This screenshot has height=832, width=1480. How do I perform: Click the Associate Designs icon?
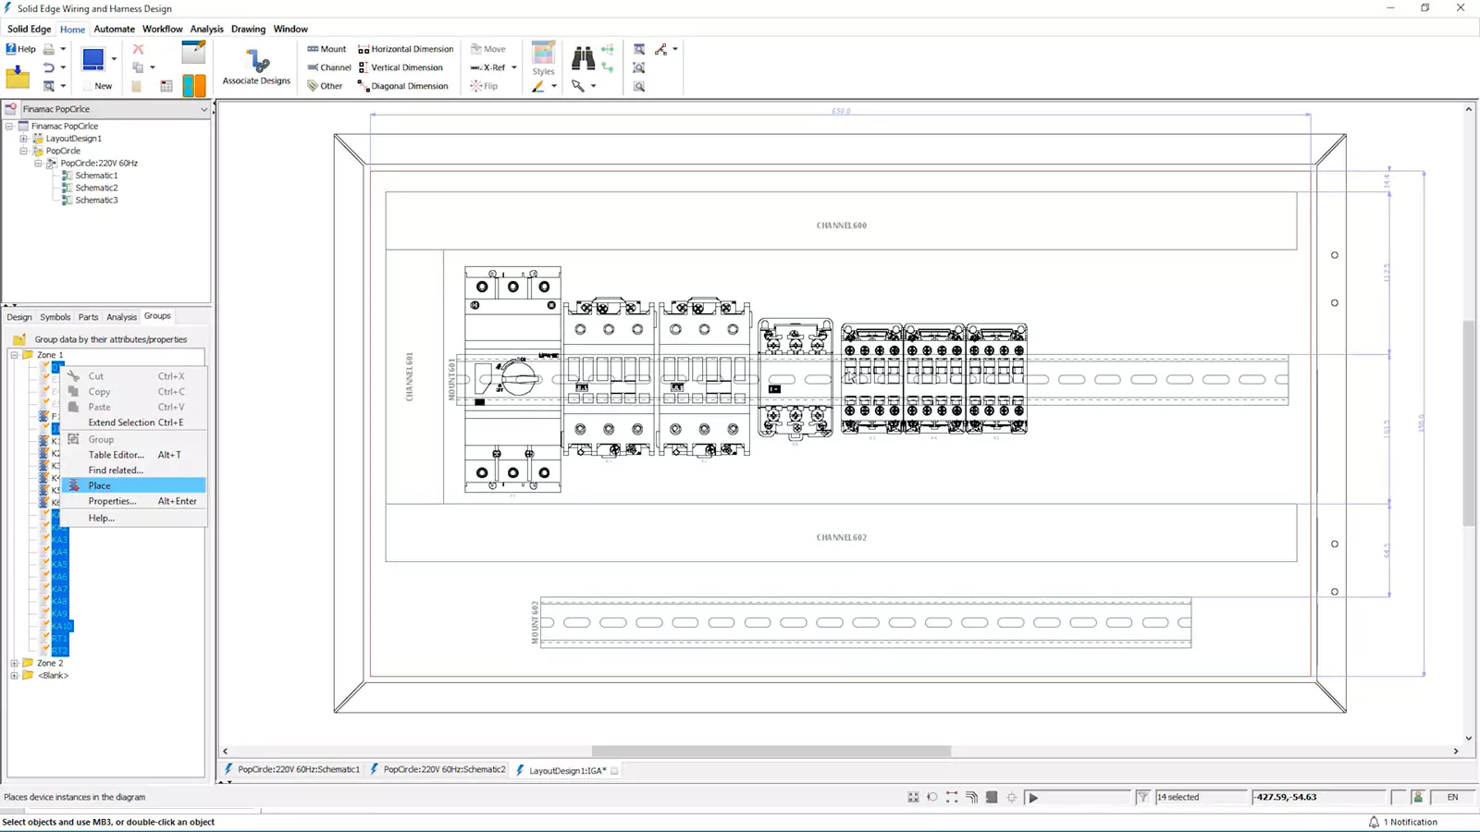coord(257,61)
